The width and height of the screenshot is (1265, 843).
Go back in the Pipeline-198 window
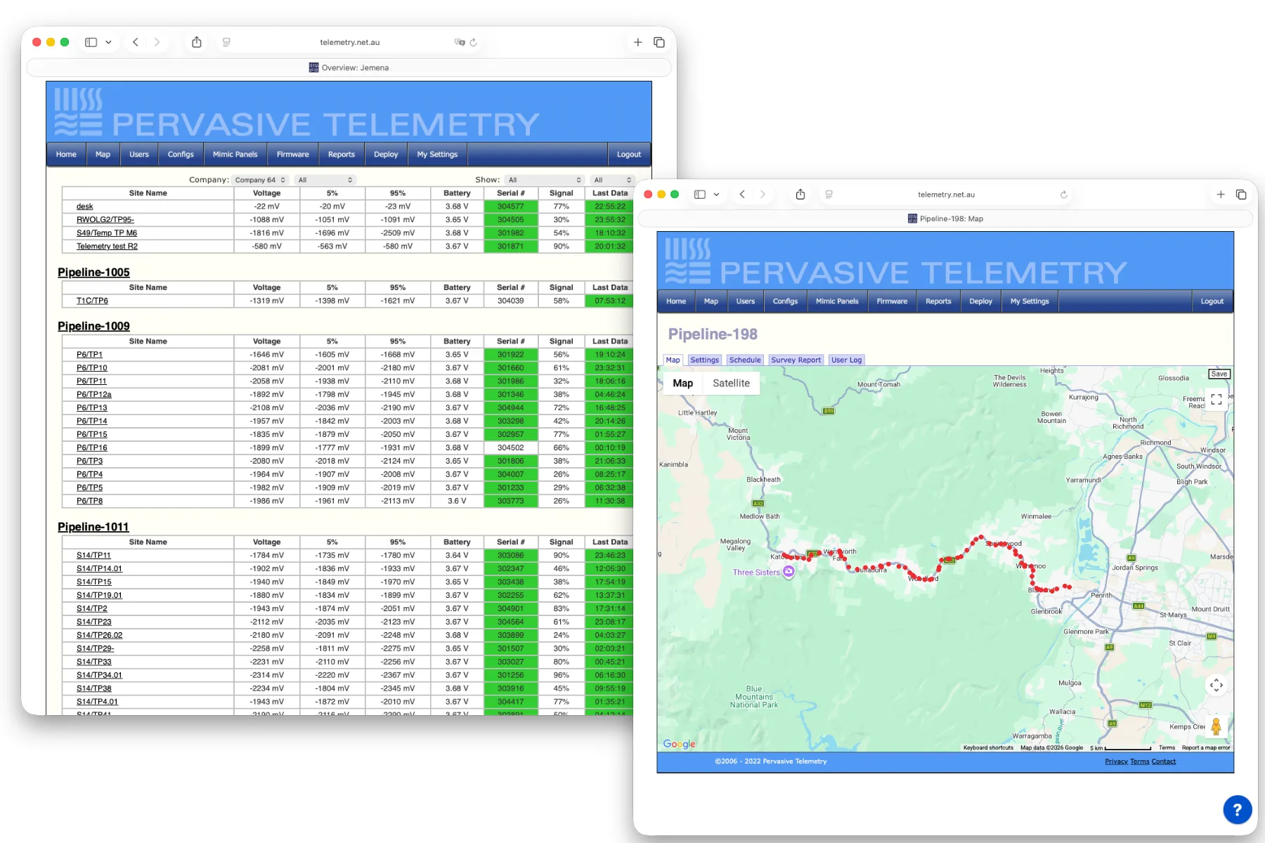(x=742, y=195)
